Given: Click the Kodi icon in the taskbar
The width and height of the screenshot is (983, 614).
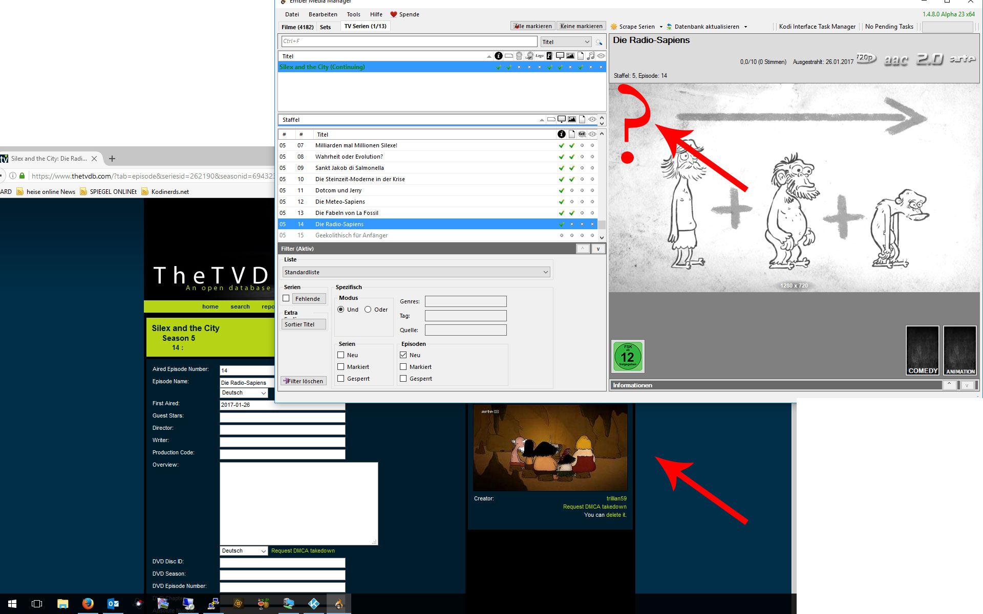Looking at the screenshot, I should (x=314, y=604).
